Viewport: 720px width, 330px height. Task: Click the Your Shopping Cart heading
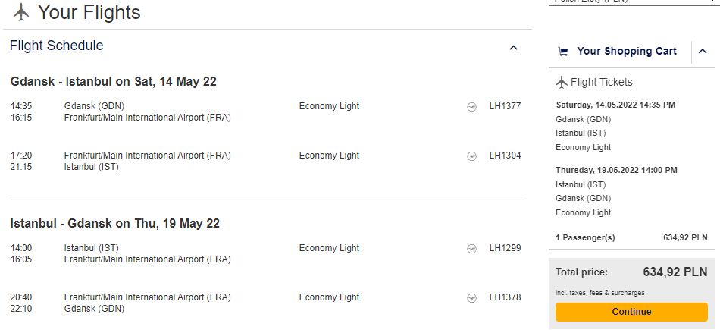point(627,51)
